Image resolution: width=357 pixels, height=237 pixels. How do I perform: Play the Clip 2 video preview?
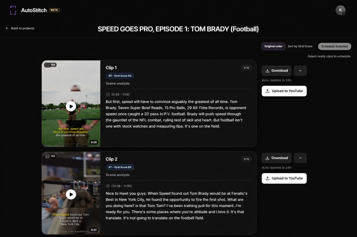point(71,194)
